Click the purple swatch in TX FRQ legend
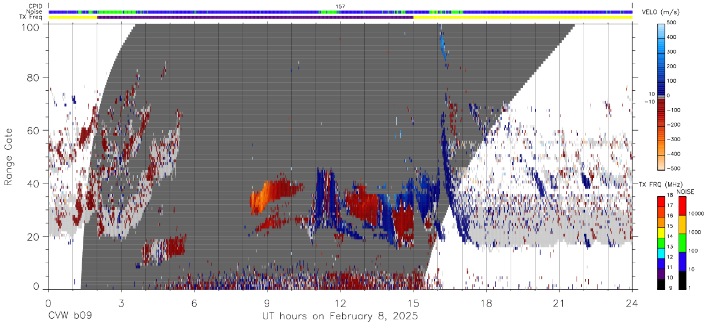Screen dimensions: 711x328 (x=661, y=274)
